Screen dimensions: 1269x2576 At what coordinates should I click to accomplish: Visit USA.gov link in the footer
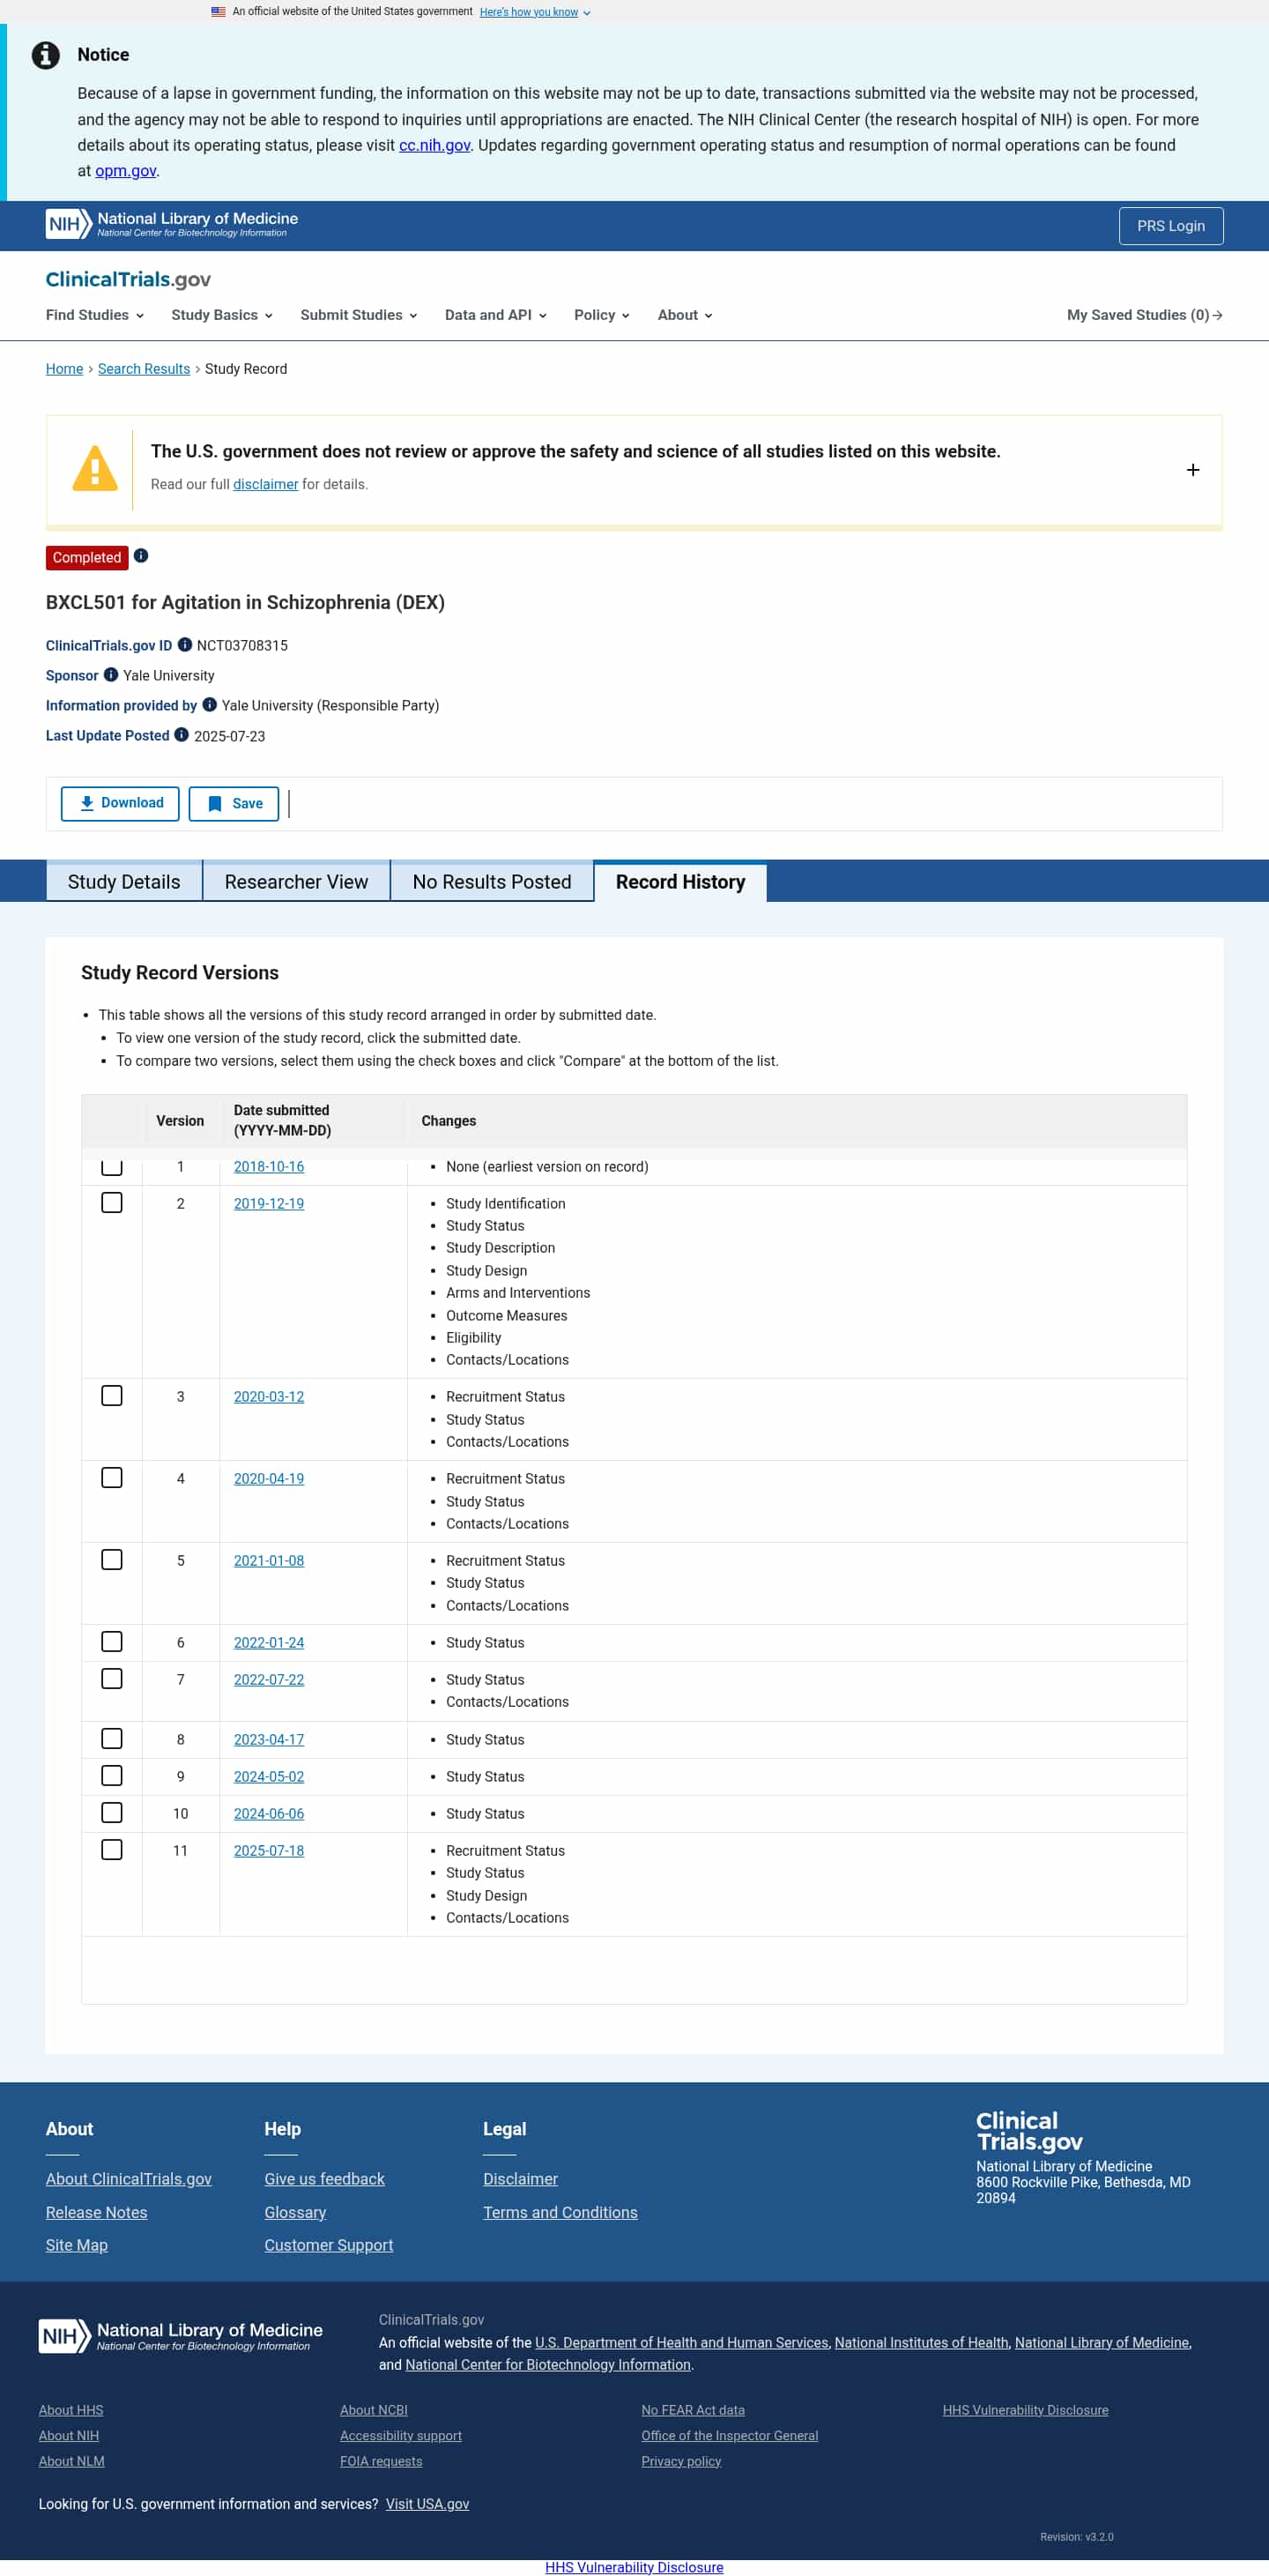coord(427,2504)
